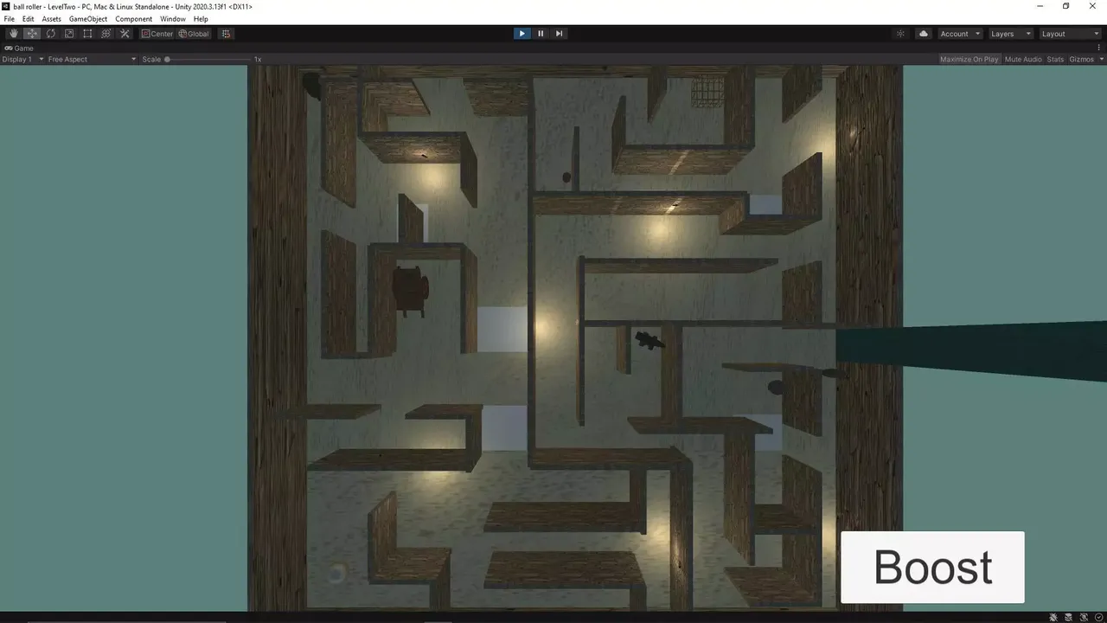Expand the Layers dropdown
The image size is (1107, 623).
1010,34
